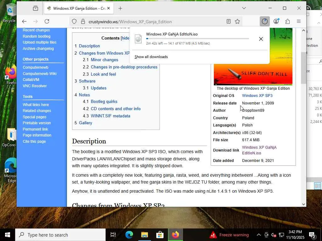Viewport: 322px width, 241px height.
Task: Click the address bar URL field
Action: click(155, 22)
